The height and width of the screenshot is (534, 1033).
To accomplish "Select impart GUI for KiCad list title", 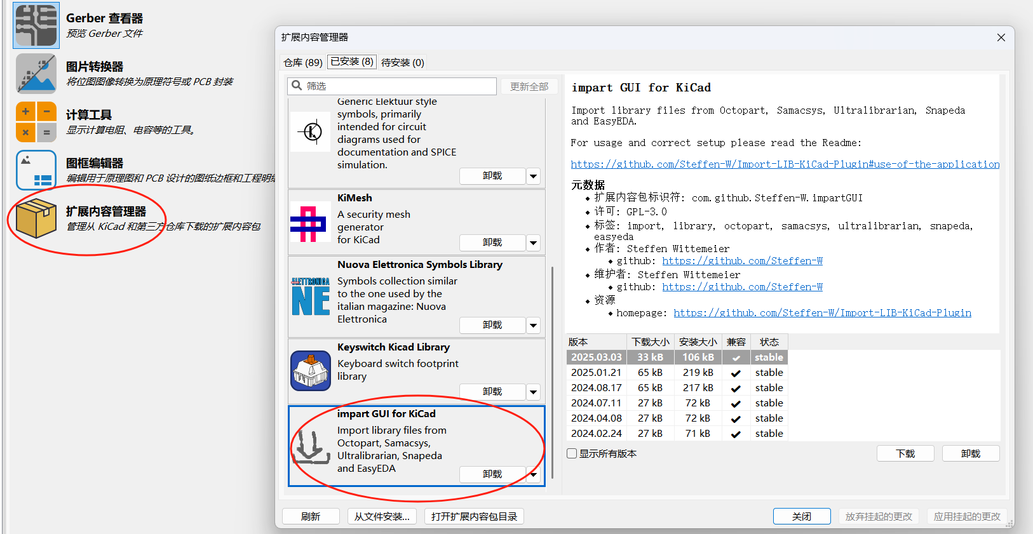I will 386,414.
